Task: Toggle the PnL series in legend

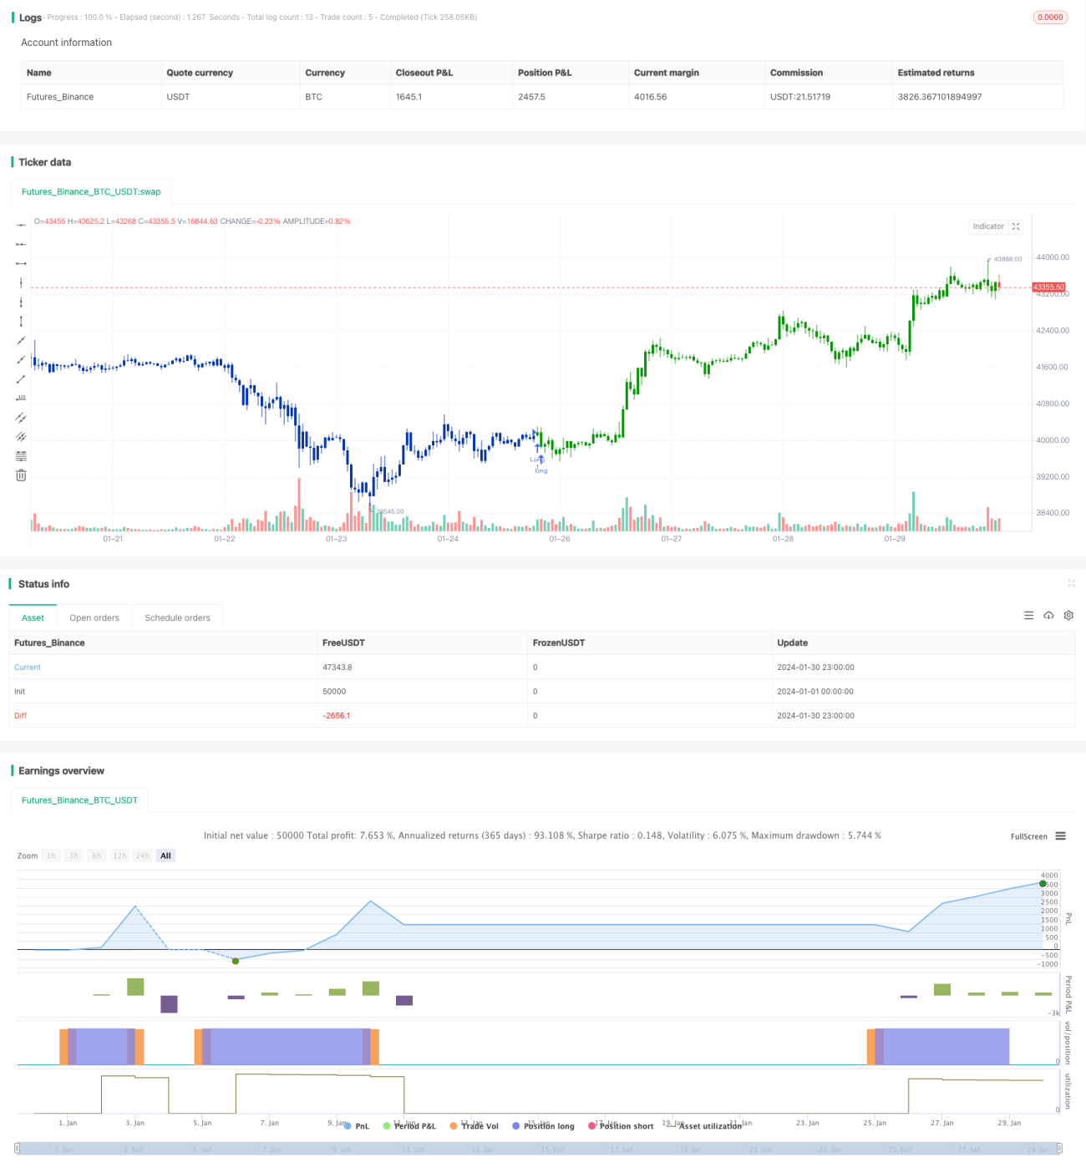Action: 357,1126
